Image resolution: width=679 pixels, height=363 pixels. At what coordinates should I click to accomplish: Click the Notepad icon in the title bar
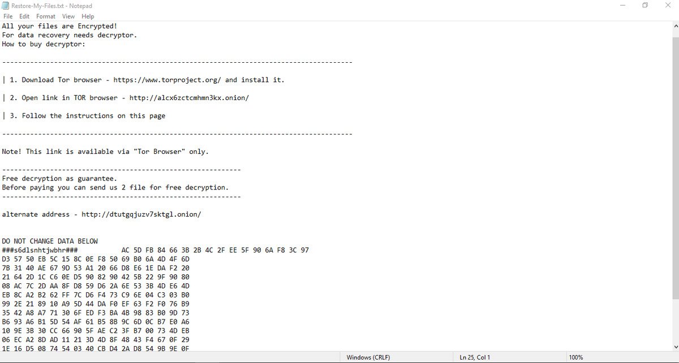click(x=5, y=5)
